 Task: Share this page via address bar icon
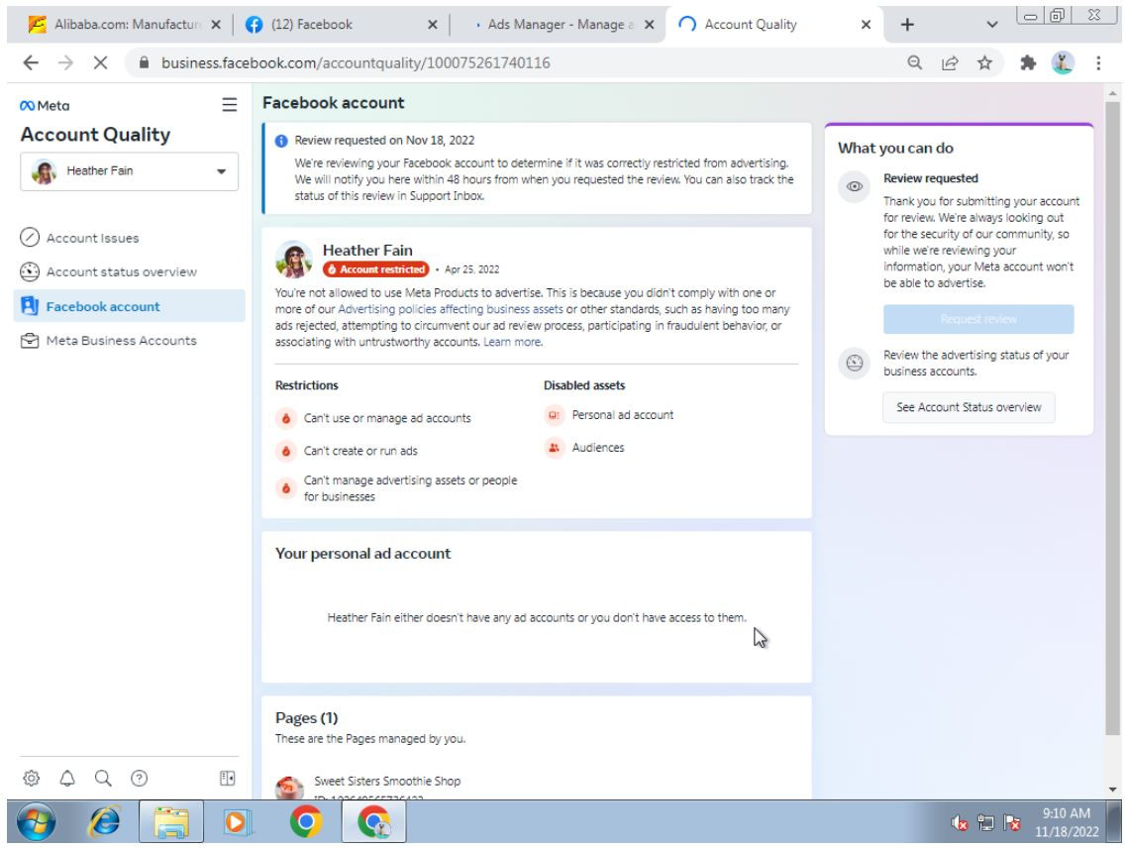[950, 62]
